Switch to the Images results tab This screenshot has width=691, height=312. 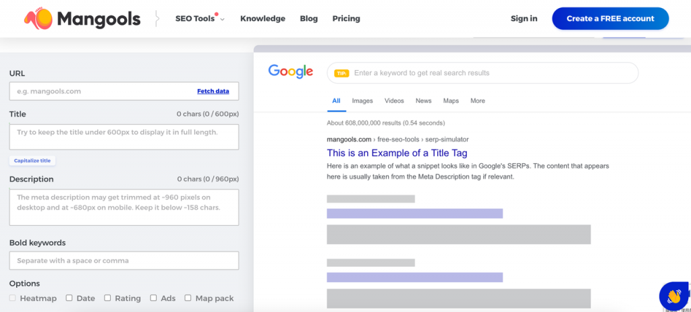click(362, 101)
